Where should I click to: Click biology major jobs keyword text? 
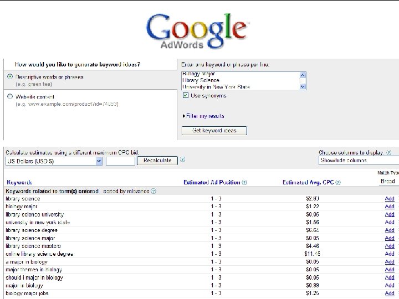click(x=27, y=293)
